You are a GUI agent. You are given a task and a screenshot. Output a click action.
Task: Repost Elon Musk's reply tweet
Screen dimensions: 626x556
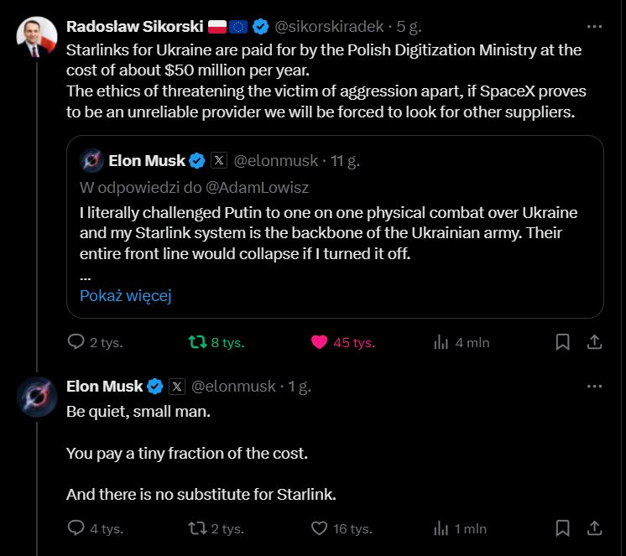[197, 528]
